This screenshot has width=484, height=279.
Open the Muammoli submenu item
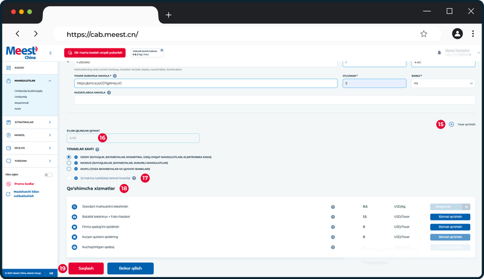pyautogui.click(x=21, y=103)
